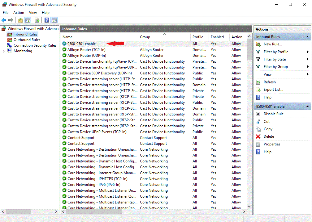Open the Action menu

point(19,13)
